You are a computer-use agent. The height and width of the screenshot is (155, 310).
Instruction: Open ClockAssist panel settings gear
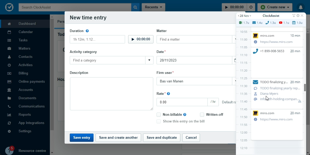(x=298, y=16)
